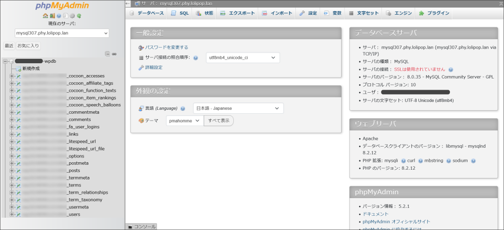The width and height of the screenshot is (504, 230).
Task: Select the 新規作成 tree item
Action: click(31, 69)
